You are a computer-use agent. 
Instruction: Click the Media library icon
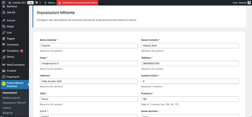(x=4, y=27)
